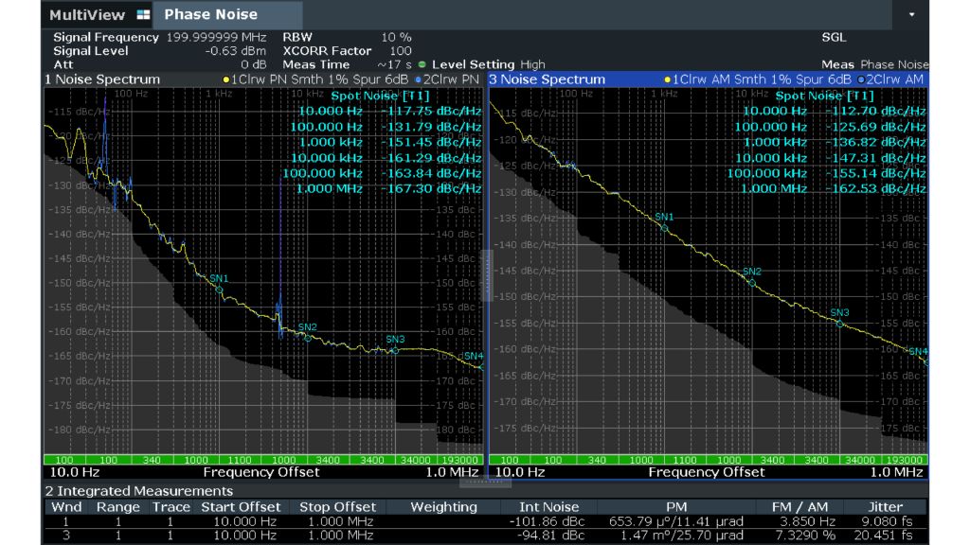
Task: Click the 193000 XCORR segment in left plot
Action: pyautogui.click(x=461, y=460)
